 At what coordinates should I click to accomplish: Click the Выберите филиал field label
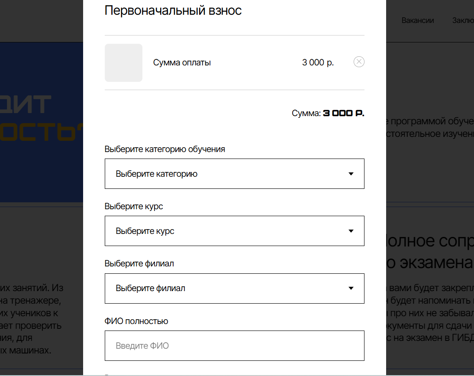[139, 263]
